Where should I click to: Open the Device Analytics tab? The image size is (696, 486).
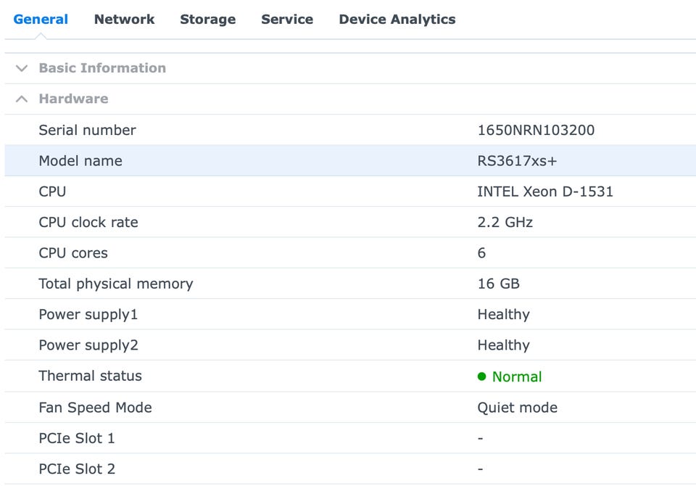pos(397,20)
